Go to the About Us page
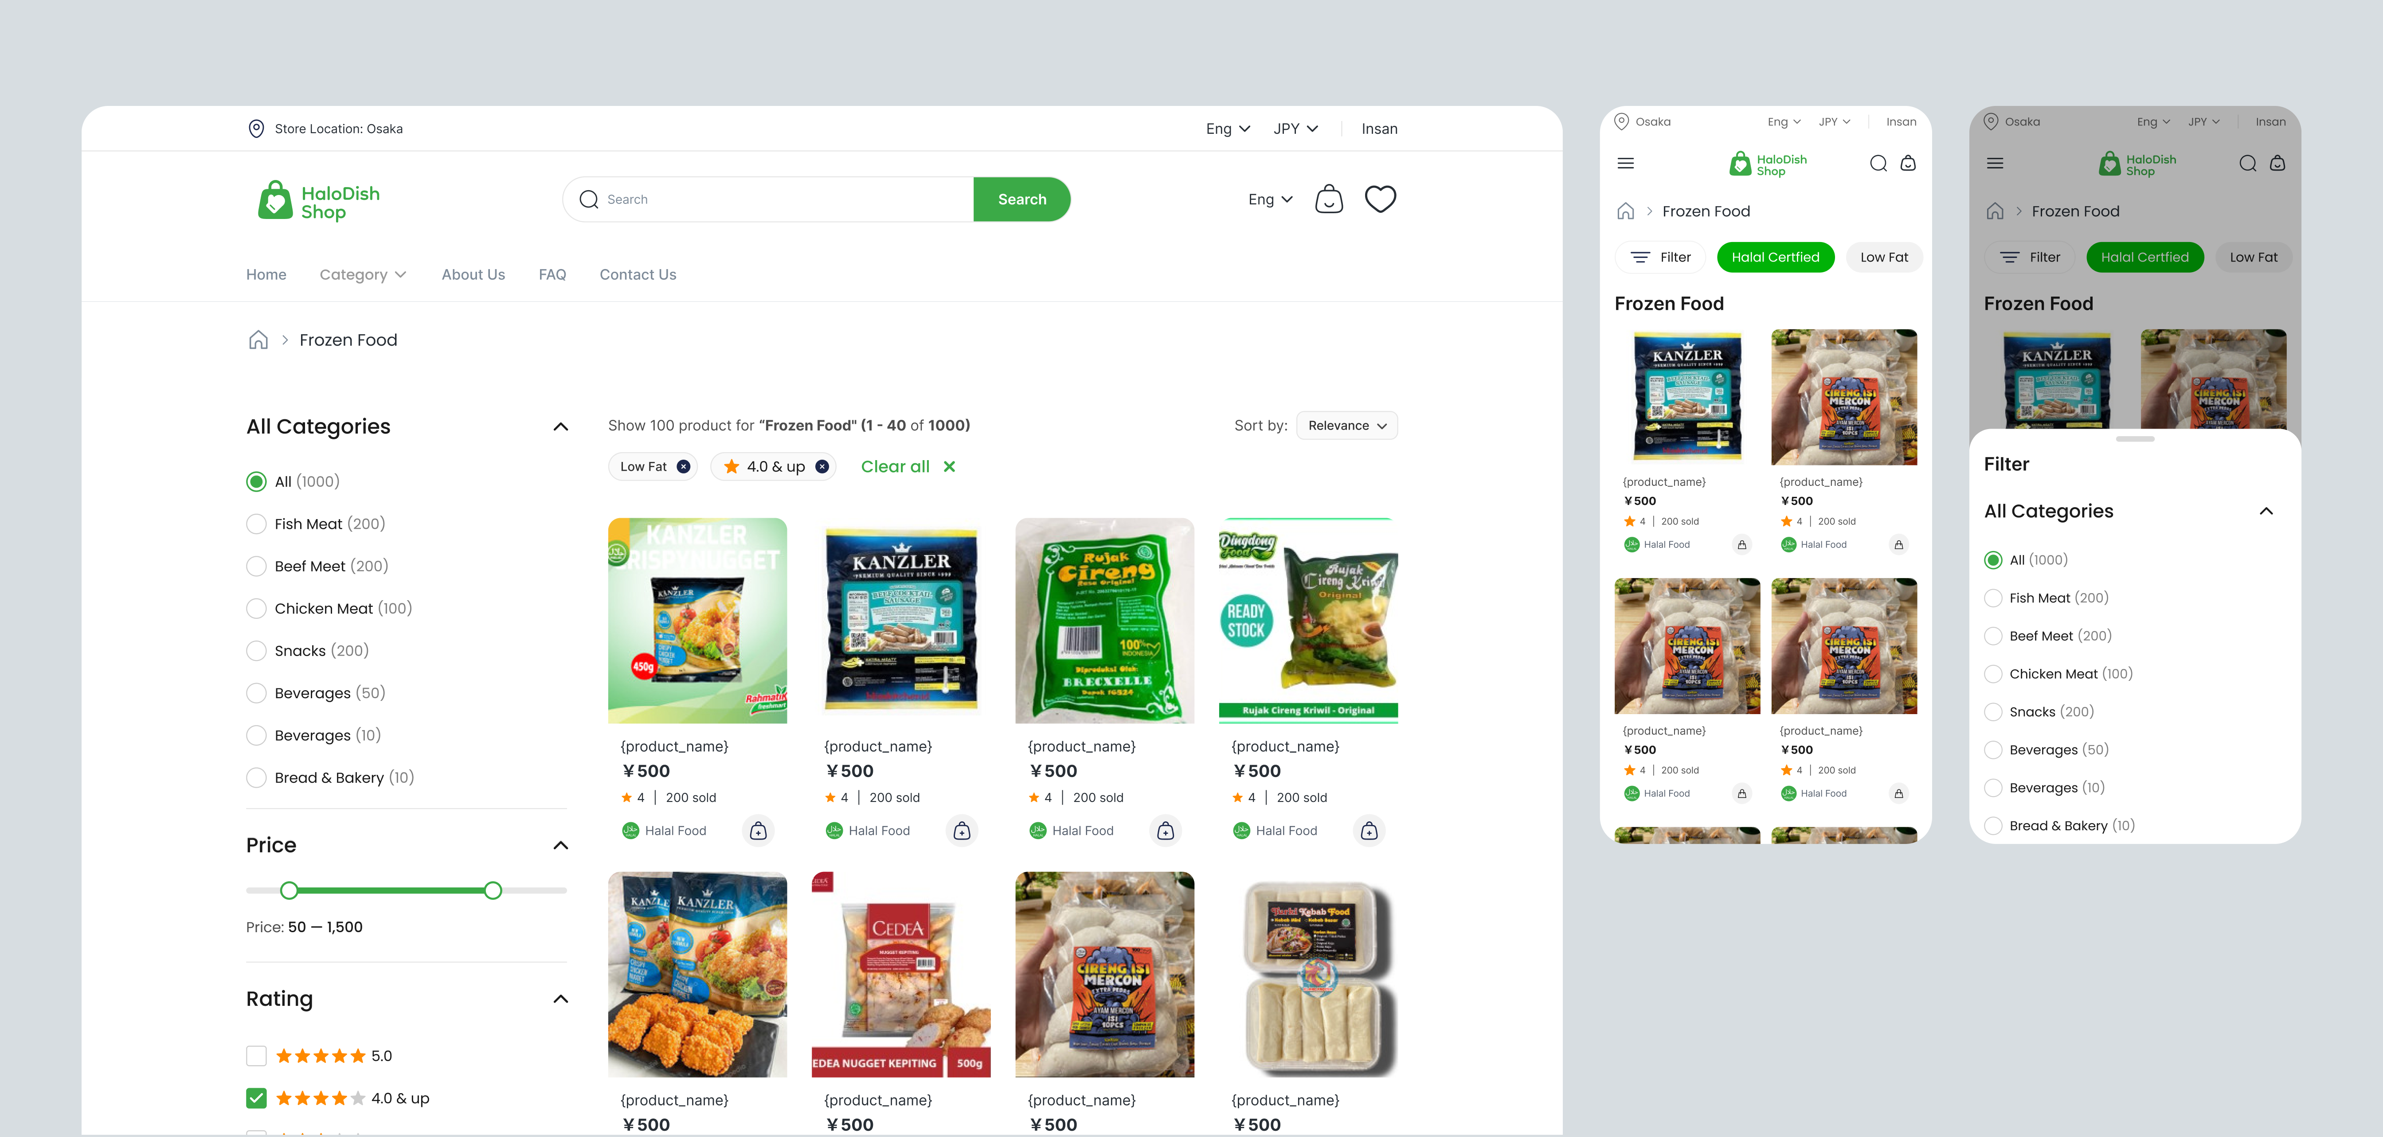 tap(473, 275)
